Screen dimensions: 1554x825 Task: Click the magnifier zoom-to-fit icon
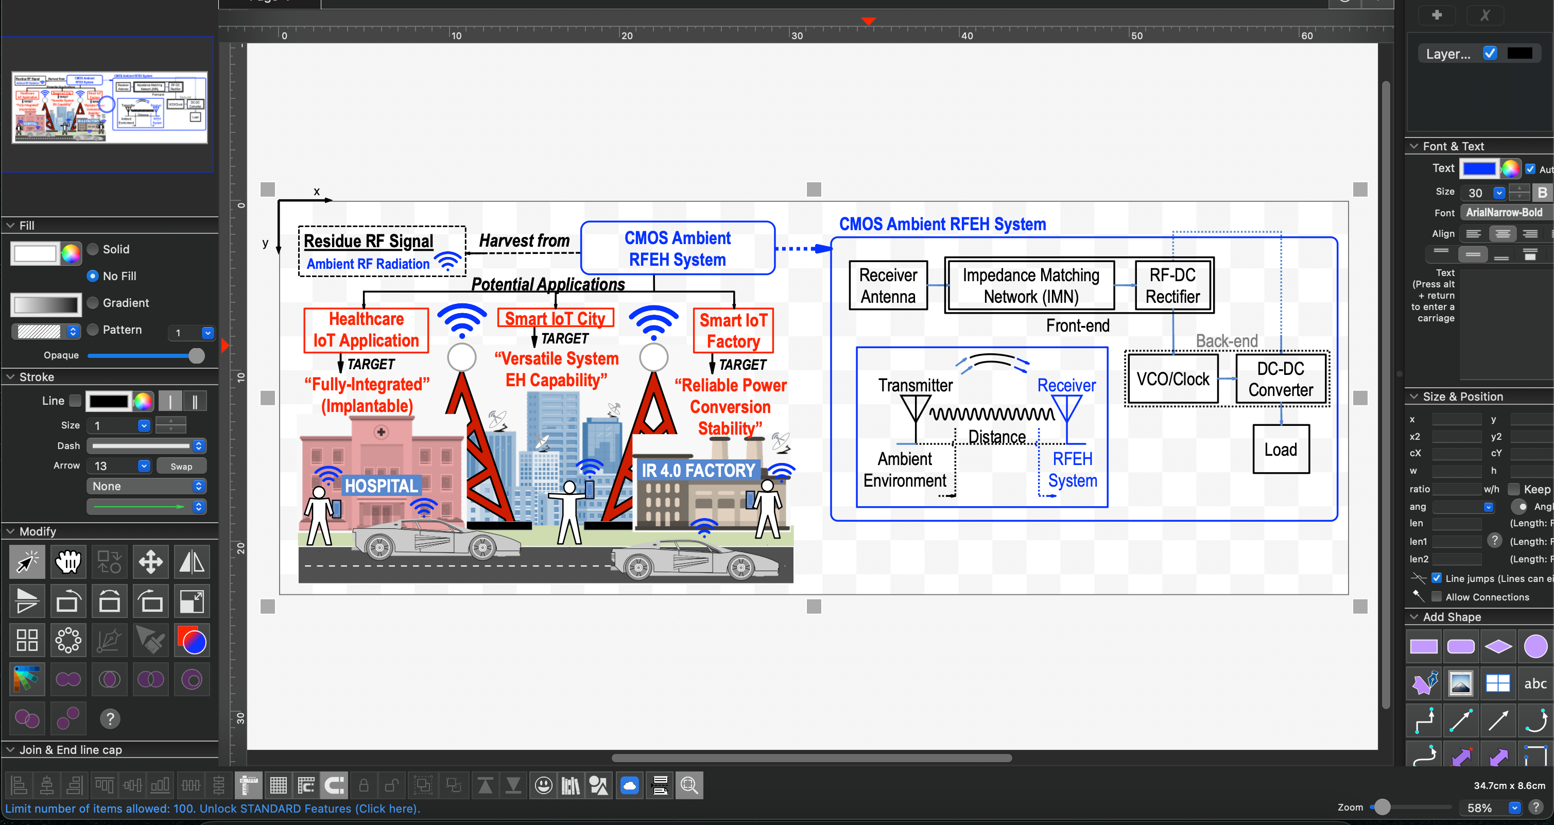click(x=688, y=785)
